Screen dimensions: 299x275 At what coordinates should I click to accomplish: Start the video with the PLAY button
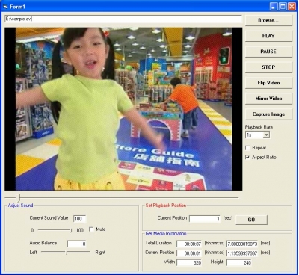(x=268, y=36)
